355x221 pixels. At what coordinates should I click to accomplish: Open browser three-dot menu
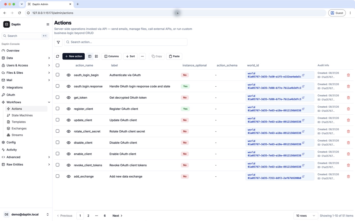click(x=350, y=13)
